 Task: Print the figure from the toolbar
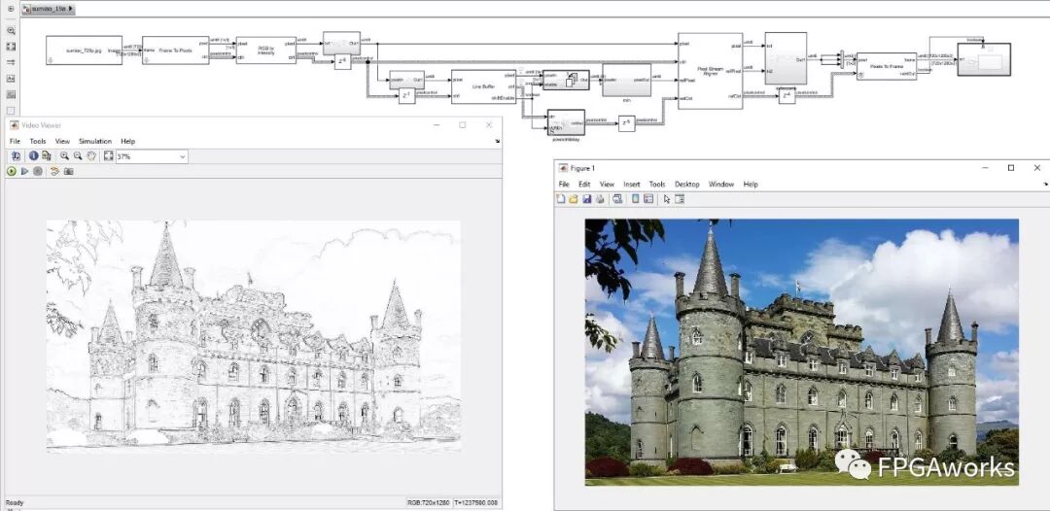click(x=600, y=199)
